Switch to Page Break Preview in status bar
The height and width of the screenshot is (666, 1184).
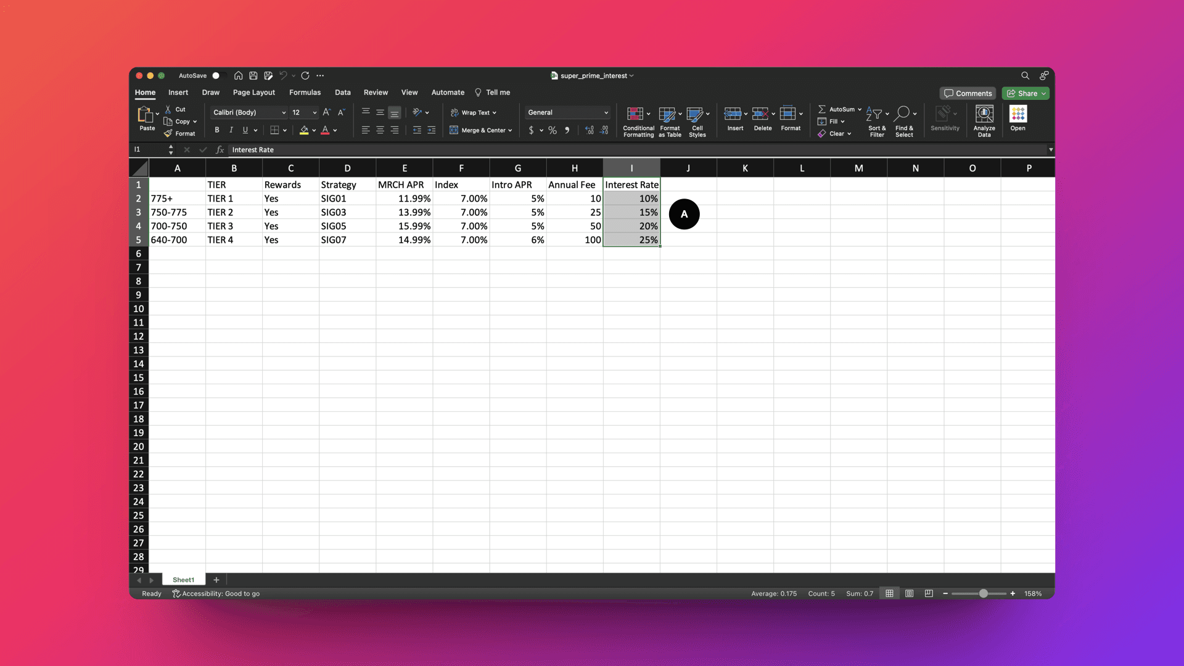tap(929, 594)
